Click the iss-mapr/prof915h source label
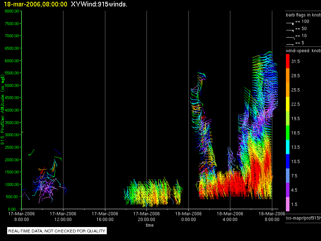Viewport: 321px width, 241px height. tap(303, 218)
